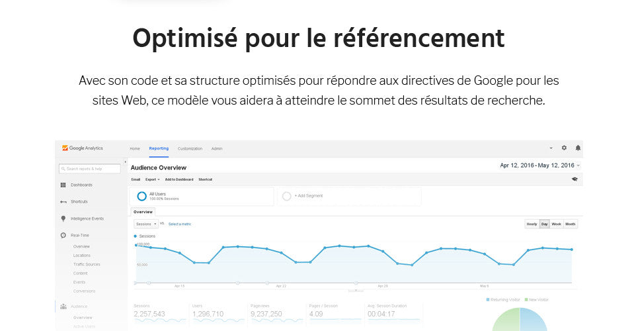Open the Sessions metric dropdown
Viewport: 638px width, 331px height.
pyautogui.click(x=146, y=224)
